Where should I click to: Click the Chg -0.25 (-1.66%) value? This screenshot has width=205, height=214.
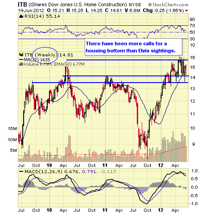tap(163, 11)
